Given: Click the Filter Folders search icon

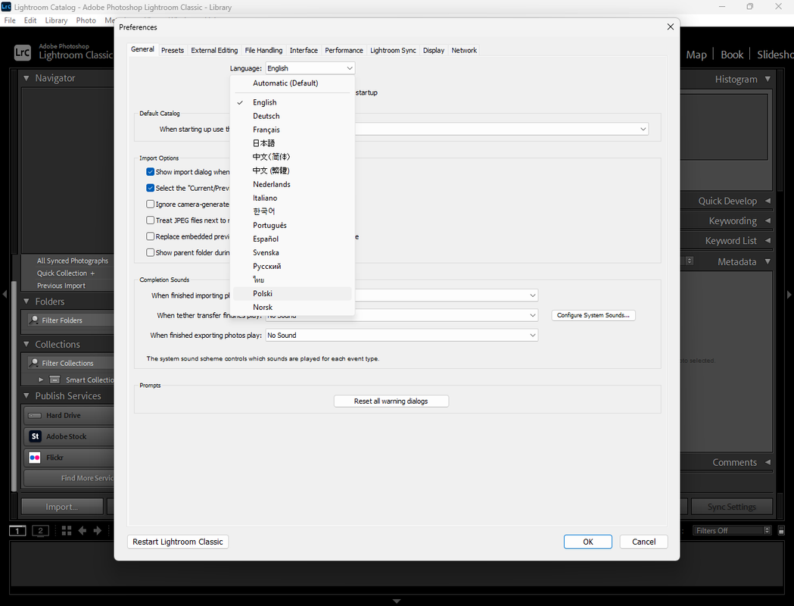Looking at the screenshot, I should (x=34, y=320).
